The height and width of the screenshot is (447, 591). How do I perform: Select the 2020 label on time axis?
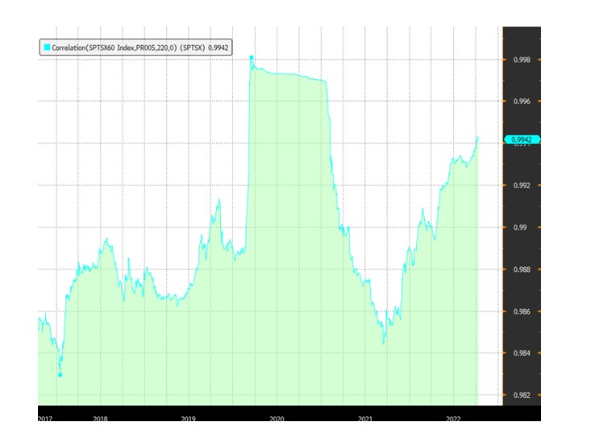(x=276, y=418)
